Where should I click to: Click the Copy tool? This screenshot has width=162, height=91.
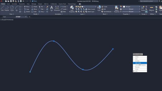(27, 9)
